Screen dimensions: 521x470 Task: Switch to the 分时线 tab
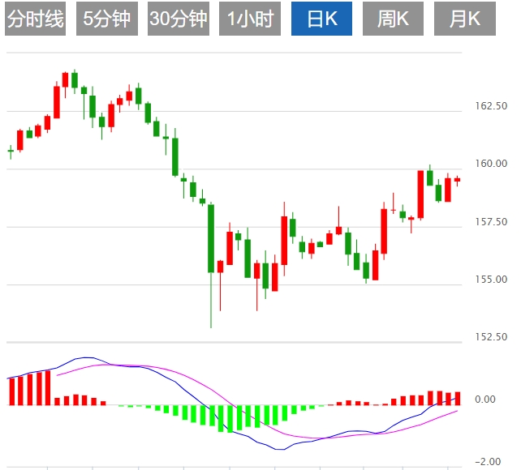pos(35,19)
